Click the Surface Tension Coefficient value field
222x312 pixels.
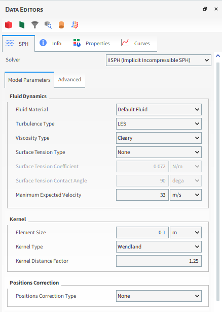click(142, 166)
